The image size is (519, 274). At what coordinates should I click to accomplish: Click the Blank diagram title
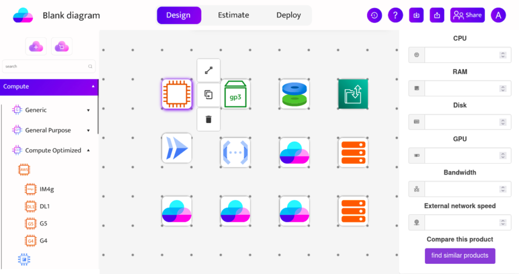click(x=71, y=15)
